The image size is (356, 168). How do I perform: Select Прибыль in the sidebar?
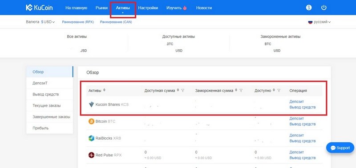(49, 128)
